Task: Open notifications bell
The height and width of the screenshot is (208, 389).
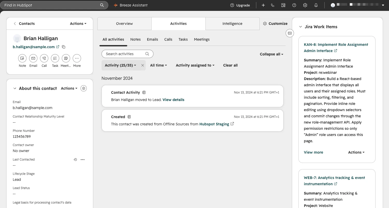Action: click(x=316, y=5)
